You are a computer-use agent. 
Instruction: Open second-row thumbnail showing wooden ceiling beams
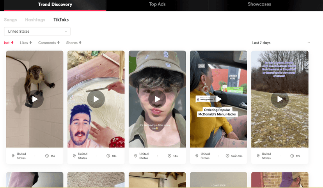(x=157, y=179)
